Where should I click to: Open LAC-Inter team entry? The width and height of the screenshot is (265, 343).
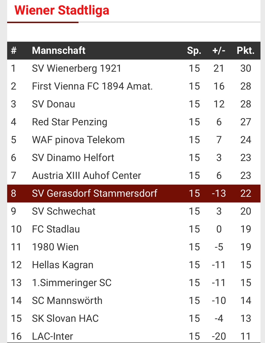(x=134, y=335)
